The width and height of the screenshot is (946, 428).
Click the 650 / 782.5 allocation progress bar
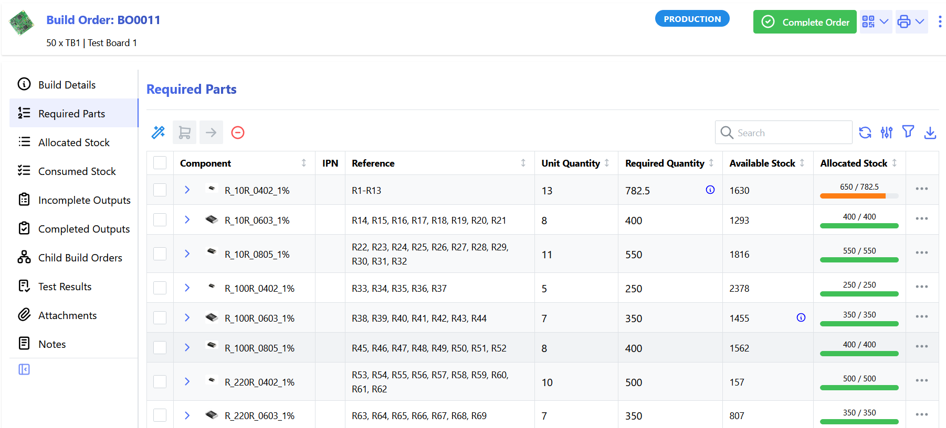pos(859,196)
